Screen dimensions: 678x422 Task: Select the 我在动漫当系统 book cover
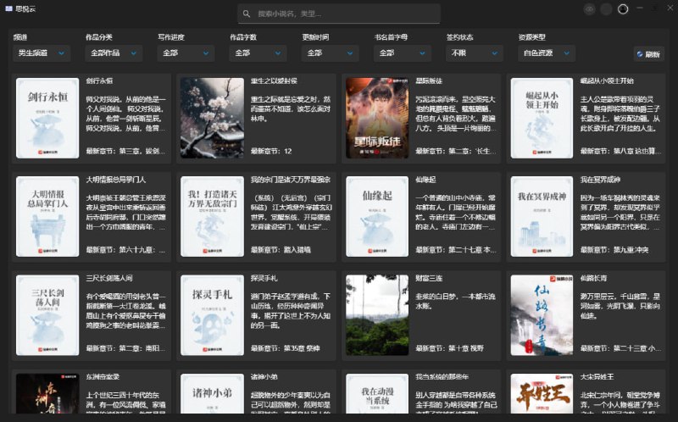377,393
